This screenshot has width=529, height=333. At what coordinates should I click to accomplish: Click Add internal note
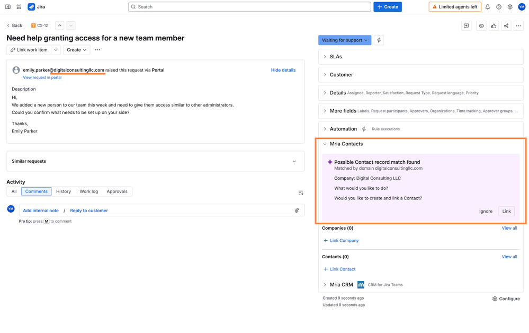[41, 211]
